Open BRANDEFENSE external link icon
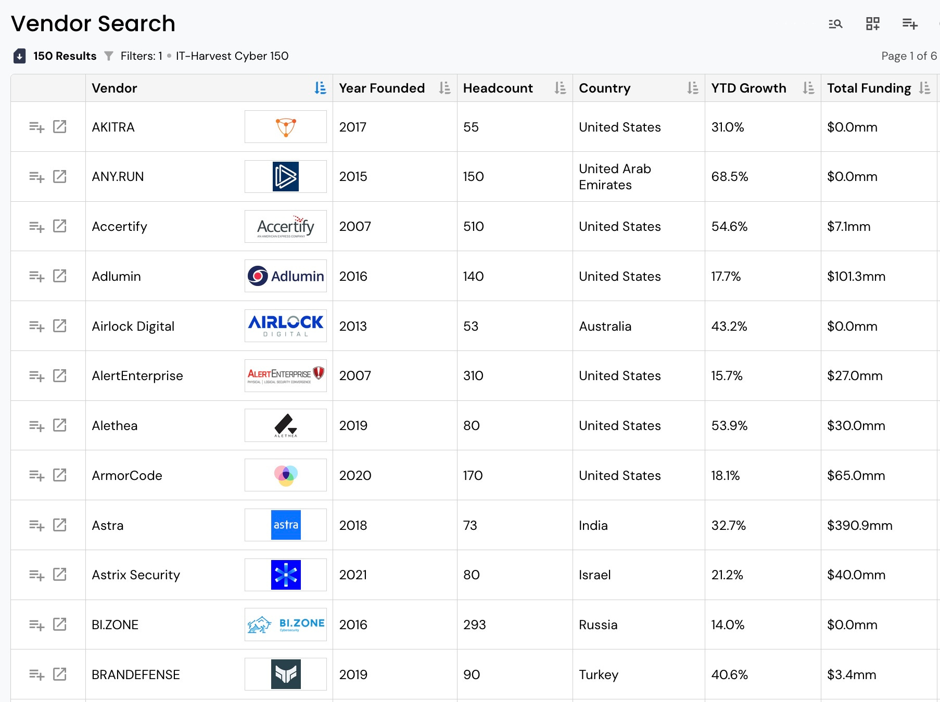Screen dimensions: 940x702 (60, 674)
